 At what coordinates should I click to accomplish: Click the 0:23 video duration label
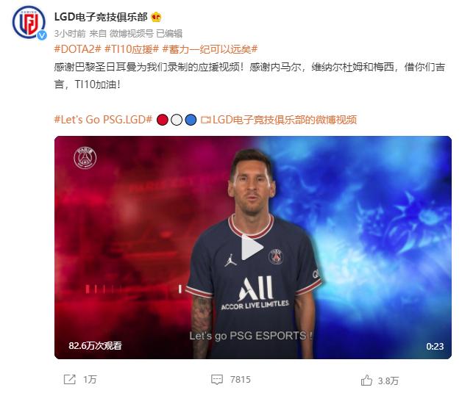(x=435, y=346)
